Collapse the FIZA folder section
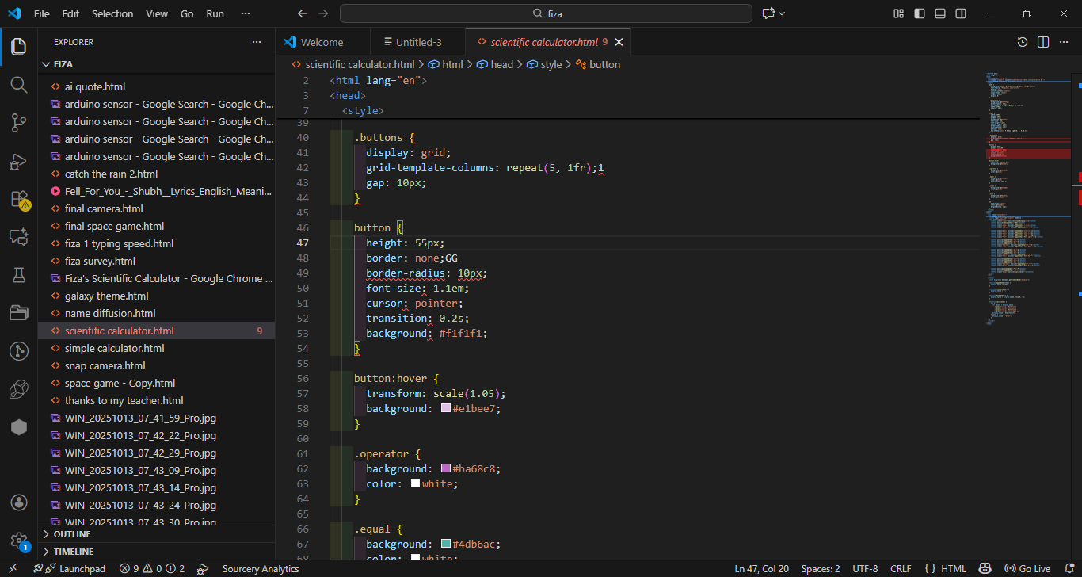Viewport: 1082px width, 577px height. click(x=63, y=64)
